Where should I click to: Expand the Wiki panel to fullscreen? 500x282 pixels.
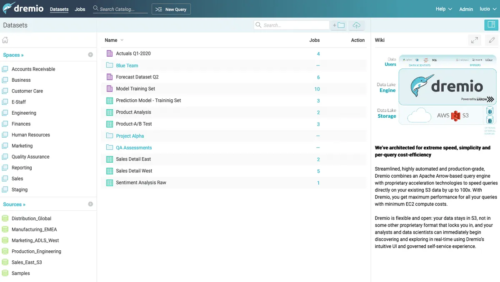[474, 40]
